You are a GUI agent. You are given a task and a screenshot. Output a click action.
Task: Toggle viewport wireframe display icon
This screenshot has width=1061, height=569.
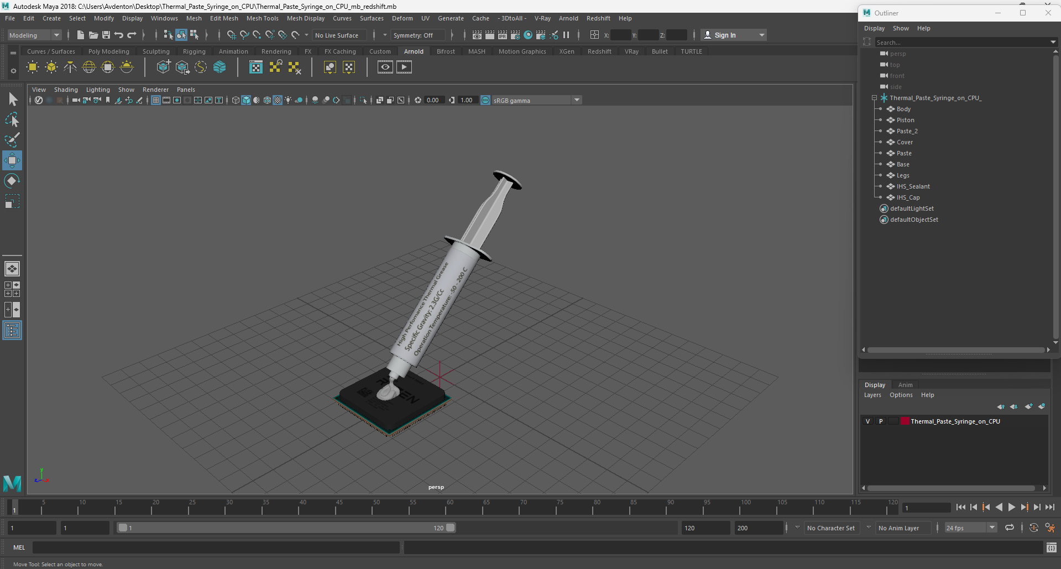(x=236, y=100)
